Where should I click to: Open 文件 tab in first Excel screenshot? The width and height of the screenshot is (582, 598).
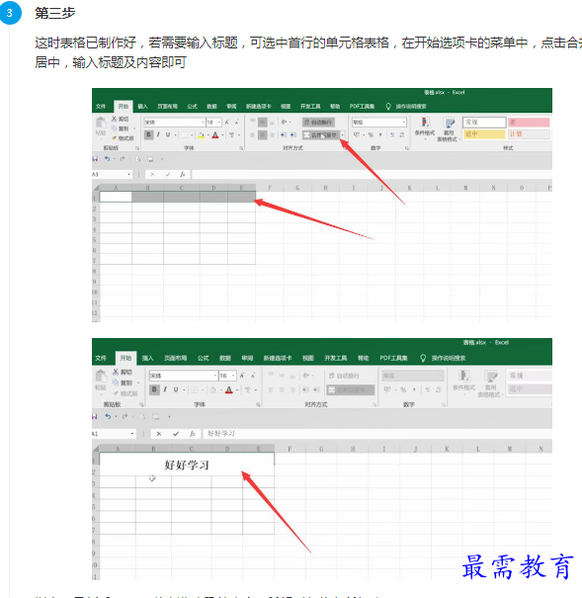[x=101, y=107]
